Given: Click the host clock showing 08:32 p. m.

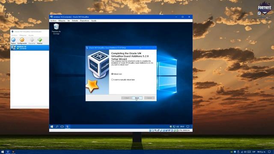Looking at the screenshot, I should tap(262, 152).
